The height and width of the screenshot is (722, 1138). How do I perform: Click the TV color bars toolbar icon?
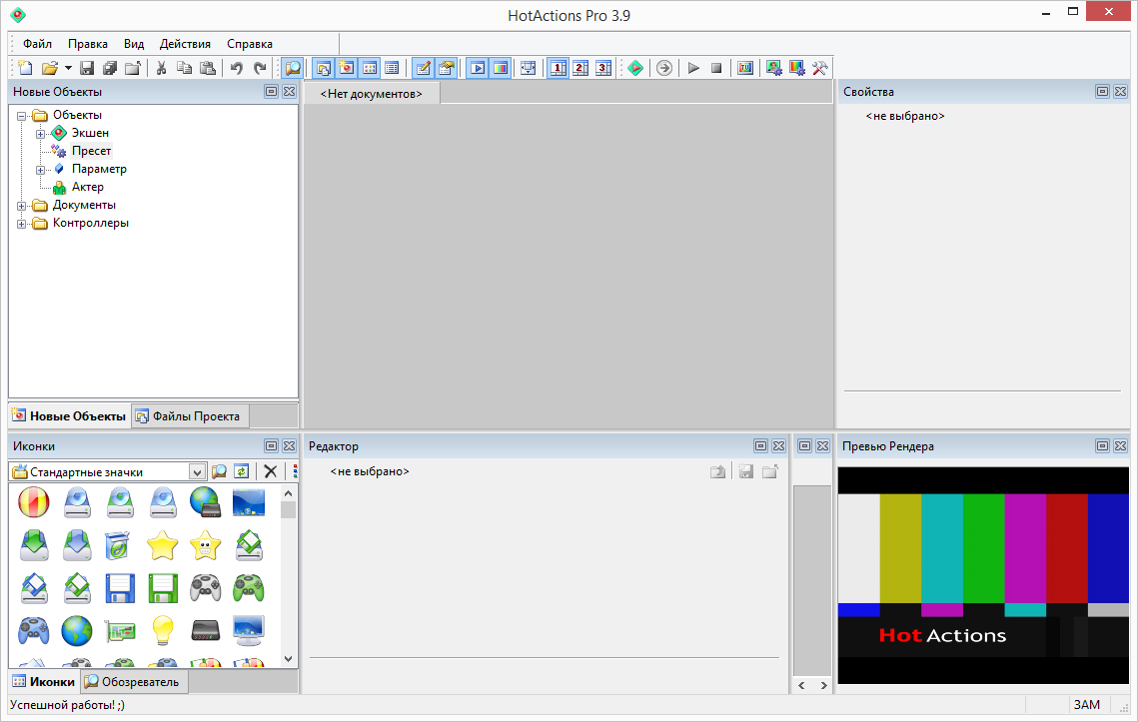[x=745, y=68]
